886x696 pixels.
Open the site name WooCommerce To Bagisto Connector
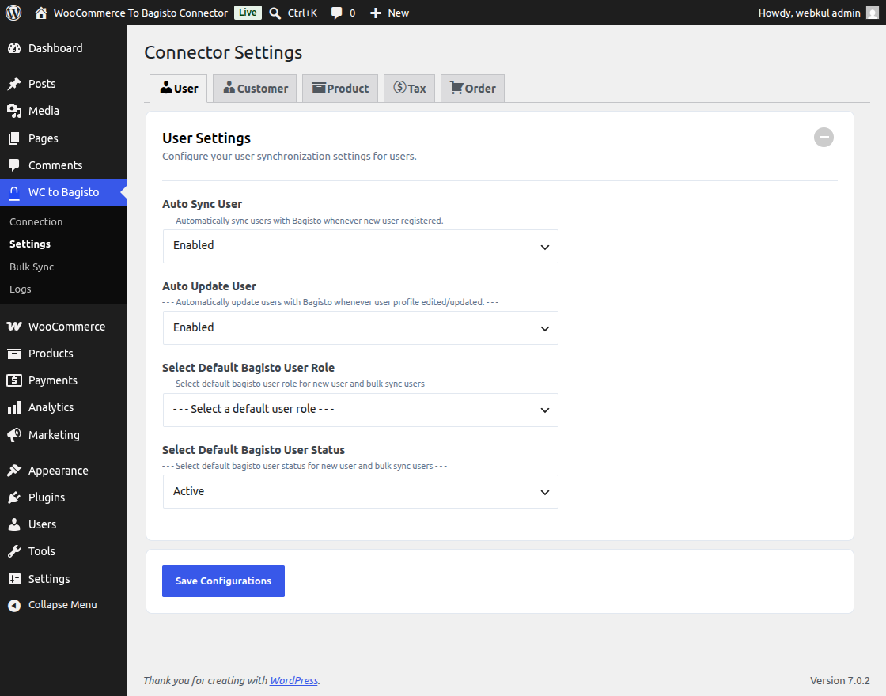(x=141, y=13)
